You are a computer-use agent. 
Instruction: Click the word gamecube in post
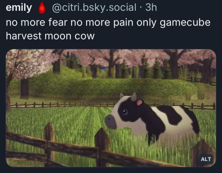(185, 23)
